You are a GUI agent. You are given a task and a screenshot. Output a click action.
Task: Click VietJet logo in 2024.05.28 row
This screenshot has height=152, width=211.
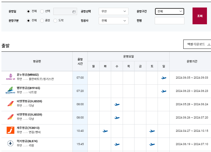[x=10, y=104]
